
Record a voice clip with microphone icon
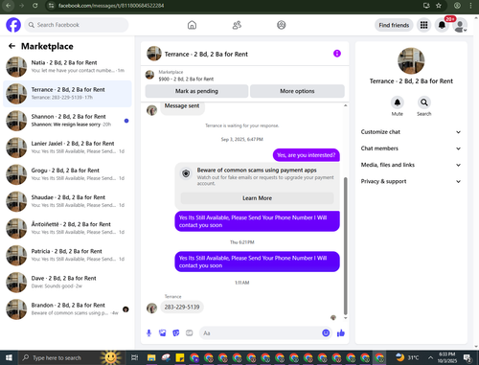tap(148, 333)
